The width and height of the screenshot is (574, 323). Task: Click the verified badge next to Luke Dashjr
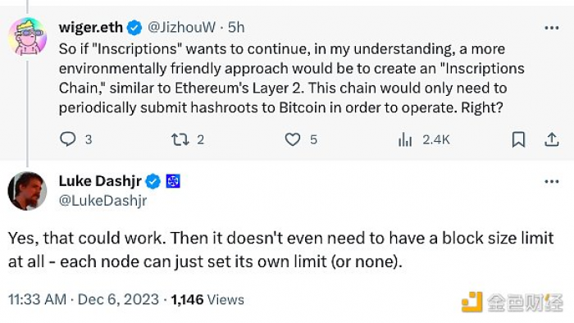pyautogui.click(x=153, y=181)
